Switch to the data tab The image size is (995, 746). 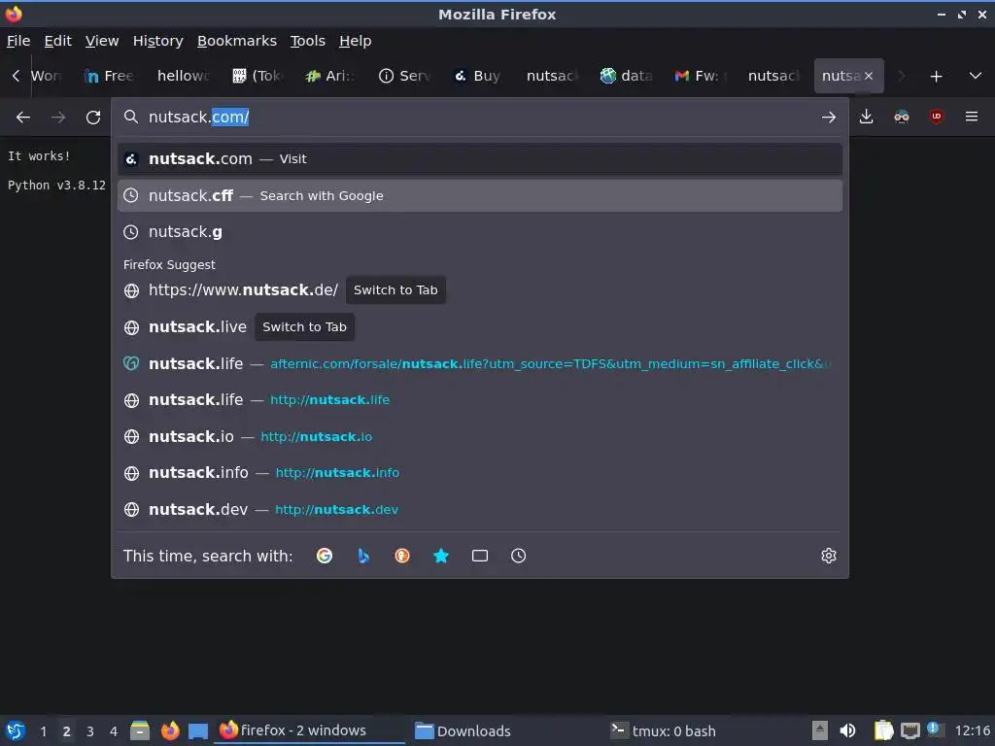point(626,76)
